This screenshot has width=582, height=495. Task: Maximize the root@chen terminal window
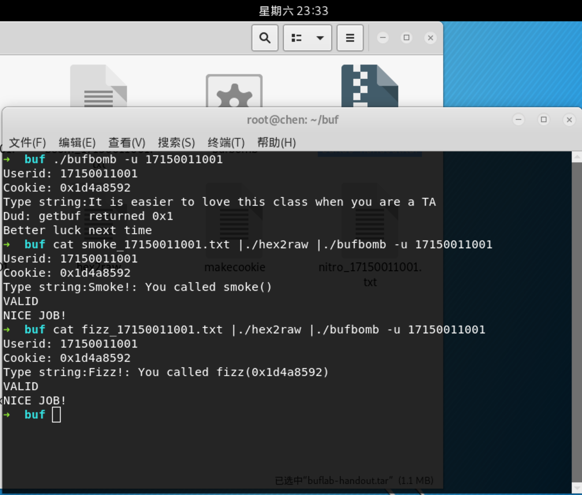[x=544, y=119]
